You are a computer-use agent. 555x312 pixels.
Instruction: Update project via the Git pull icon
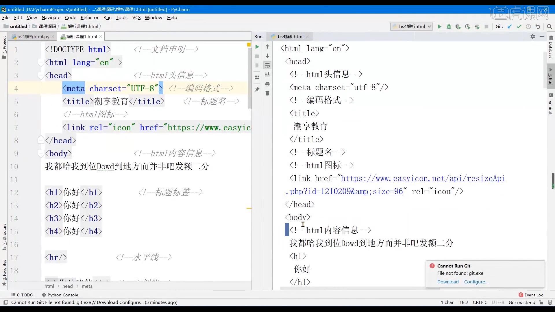510,26
